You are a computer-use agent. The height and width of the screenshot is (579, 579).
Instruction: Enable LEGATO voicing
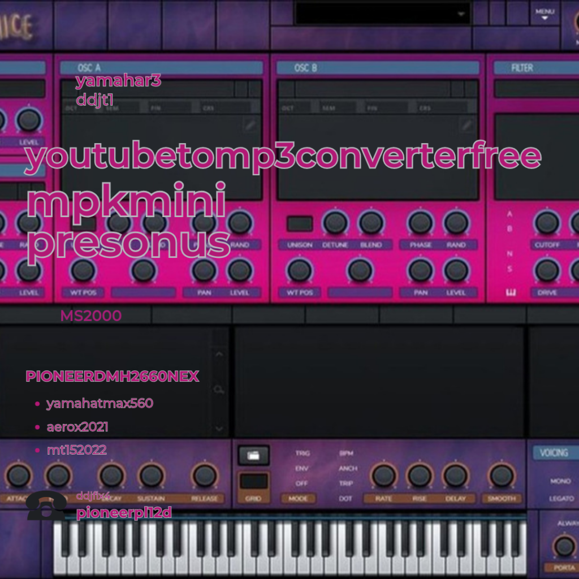(x=560, y=499)
